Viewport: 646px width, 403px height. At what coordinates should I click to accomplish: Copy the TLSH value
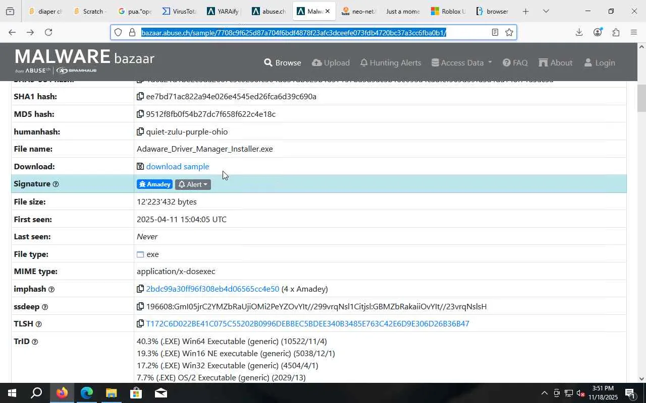pyautogui.click(x=140, y=323)
